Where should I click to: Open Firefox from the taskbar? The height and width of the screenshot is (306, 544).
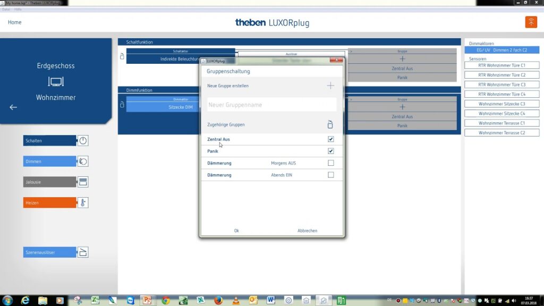point(218,300)
